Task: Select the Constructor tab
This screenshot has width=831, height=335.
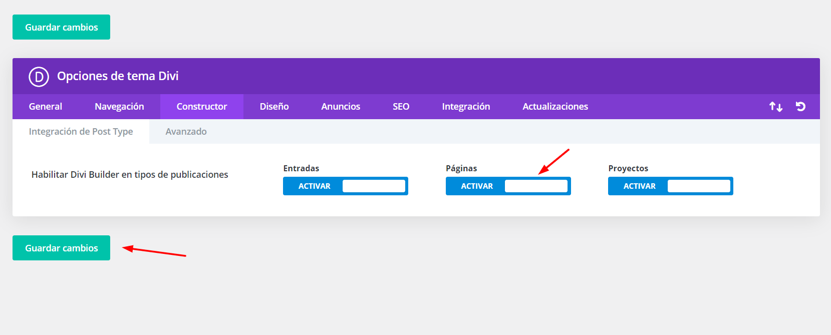Action: point(202,107)
